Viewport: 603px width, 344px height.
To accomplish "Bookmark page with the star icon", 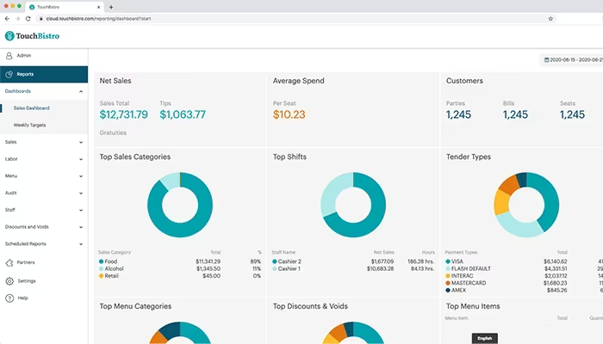I will [550, 18].
